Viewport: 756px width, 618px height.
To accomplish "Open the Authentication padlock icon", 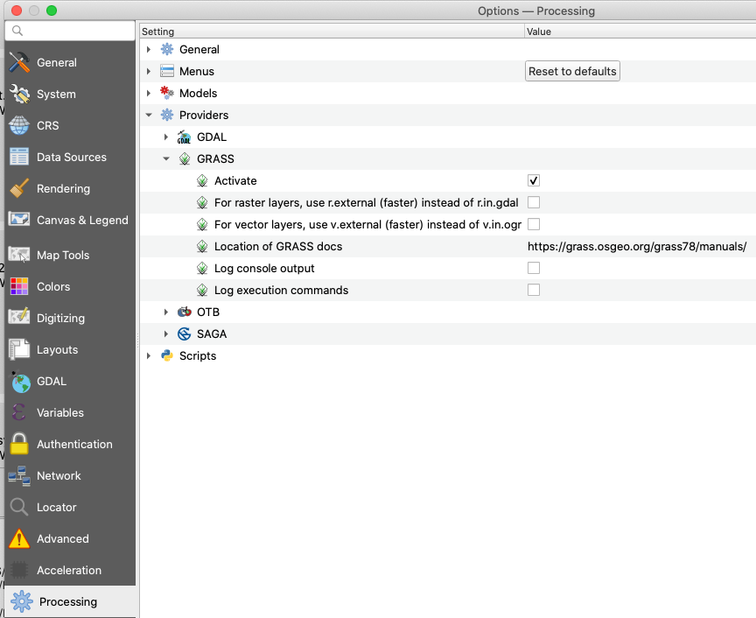I will tap(19, 444).
